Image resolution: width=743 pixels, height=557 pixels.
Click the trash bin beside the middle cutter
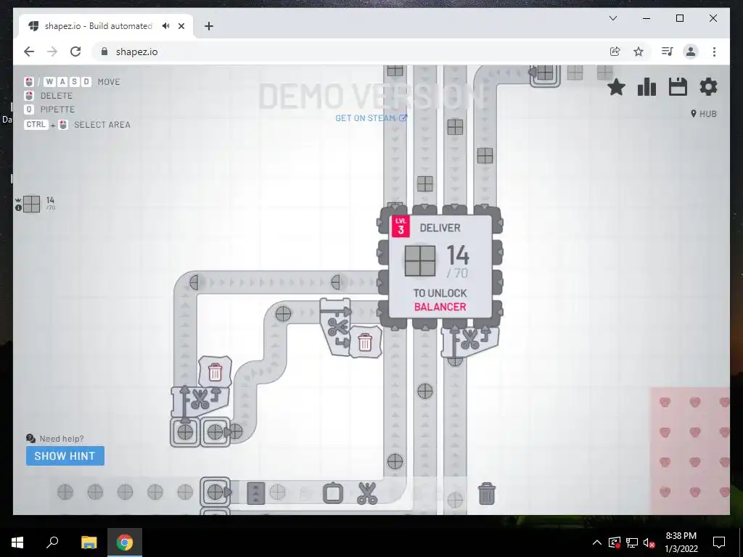pyautogui.click(x=365, y=342)
